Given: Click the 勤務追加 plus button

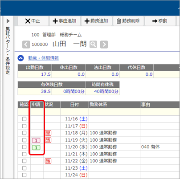Looking at the screenshot, I should pos(97,21).
